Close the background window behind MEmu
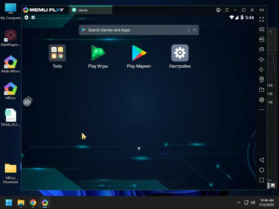 coord(271,32)
